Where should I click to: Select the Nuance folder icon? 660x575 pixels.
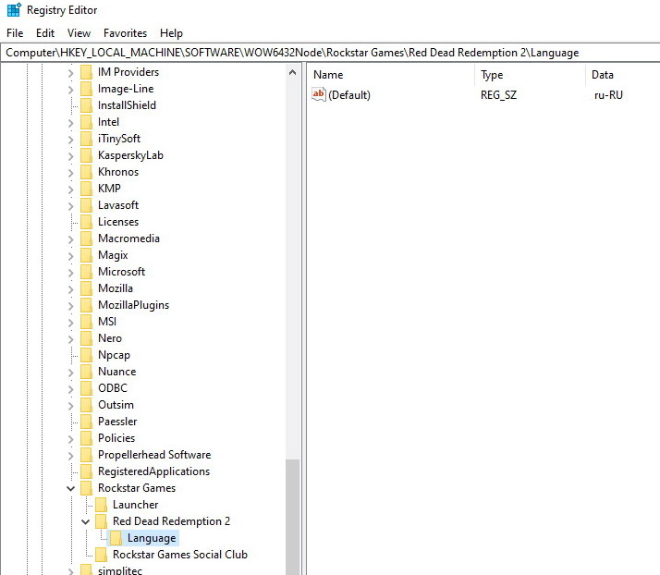pos(86,372)
